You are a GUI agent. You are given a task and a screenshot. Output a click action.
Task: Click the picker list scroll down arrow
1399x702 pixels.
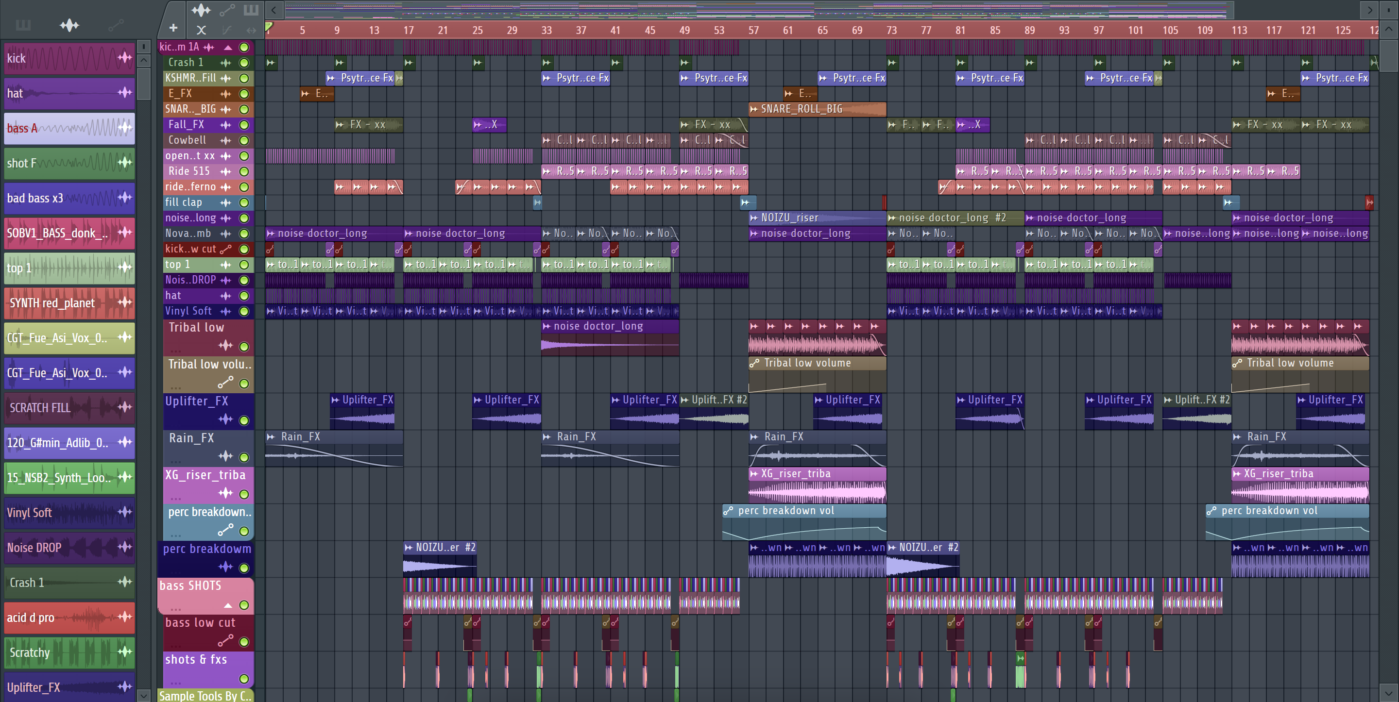tap(143, 695)
